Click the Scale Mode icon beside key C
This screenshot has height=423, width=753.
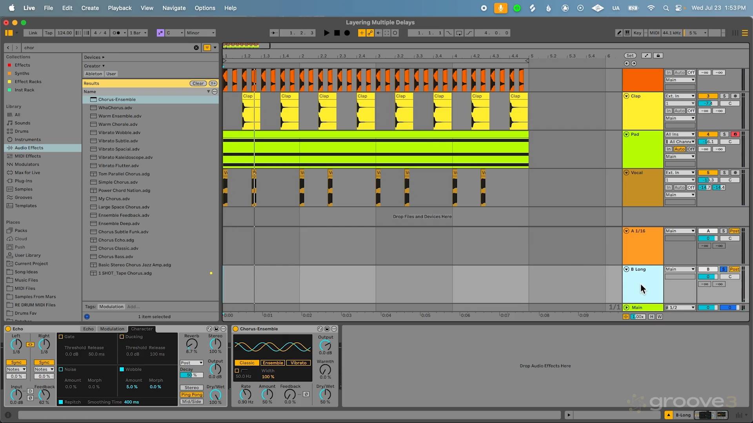click(x=160, y=33)
